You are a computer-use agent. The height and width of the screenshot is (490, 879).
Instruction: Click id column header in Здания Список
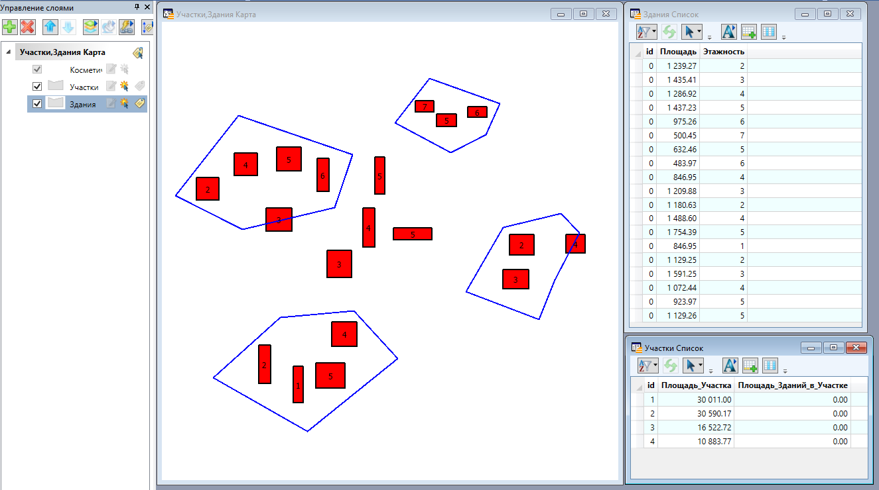coord(650,52)
